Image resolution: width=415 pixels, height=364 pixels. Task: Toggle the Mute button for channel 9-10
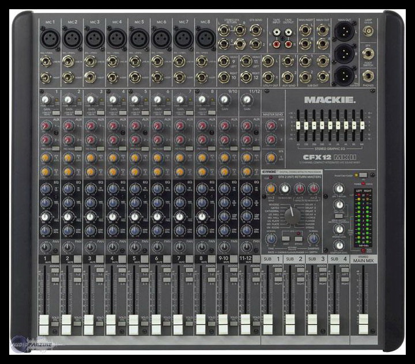click(233, 259)
